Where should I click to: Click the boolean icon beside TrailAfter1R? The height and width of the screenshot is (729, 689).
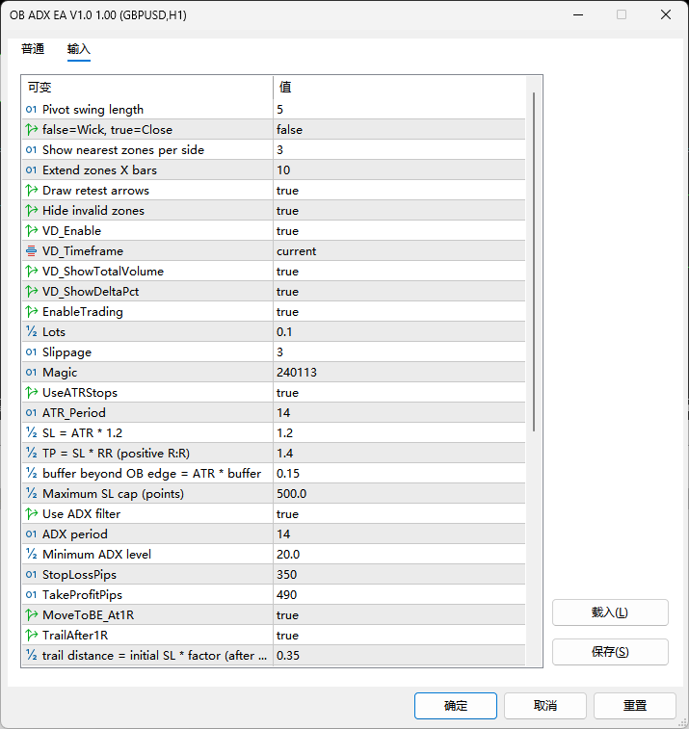(x=31, y=636)
